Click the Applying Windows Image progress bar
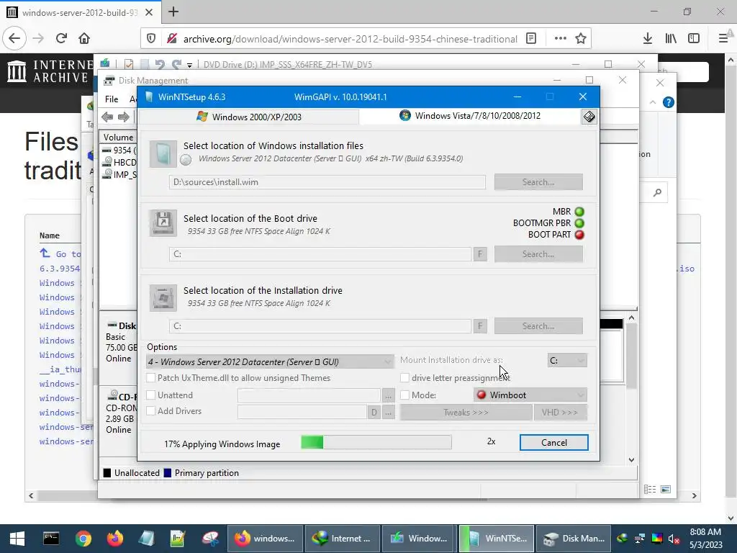Viewport: 737px width, 553px height. [x=376, y=442]
